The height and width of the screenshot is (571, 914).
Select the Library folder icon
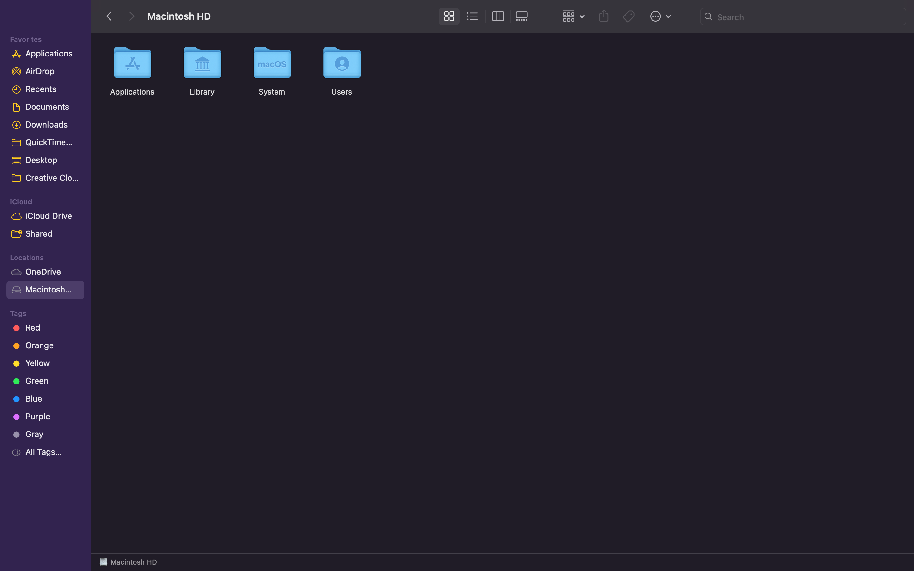click(202, 62)
